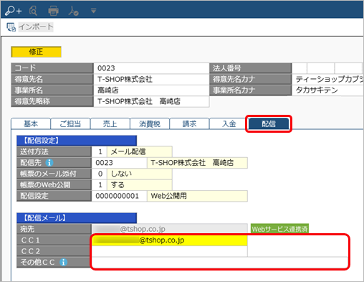
Task: Click the 配信先 code field 0023
Action: pos(120,163)
